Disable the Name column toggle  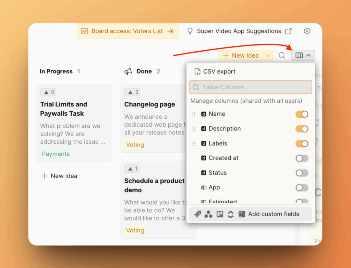302,114
